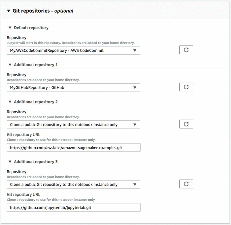This screenshot has height=225, width=231.
Task: Click the jupyterlab Git repository URL field
Action: pos(73,208)
